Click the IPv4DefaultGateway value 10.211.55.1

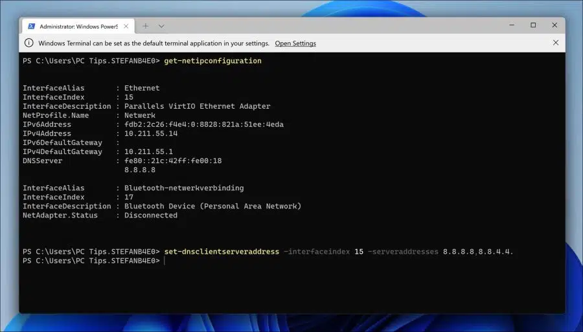(x=148, y=152)
